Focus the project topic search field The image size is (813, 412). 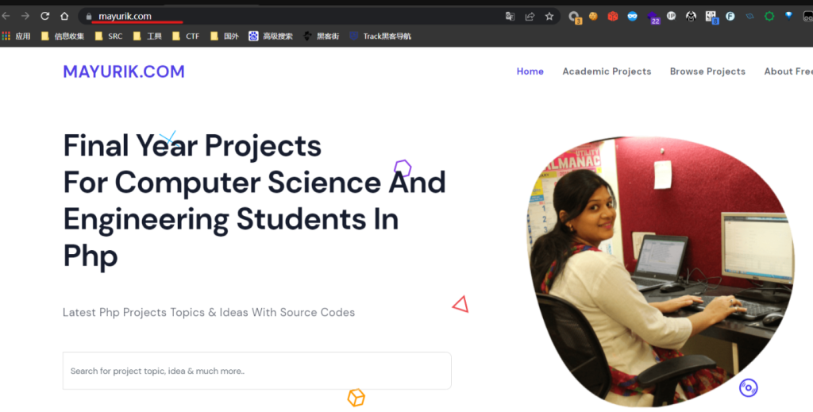257,371
